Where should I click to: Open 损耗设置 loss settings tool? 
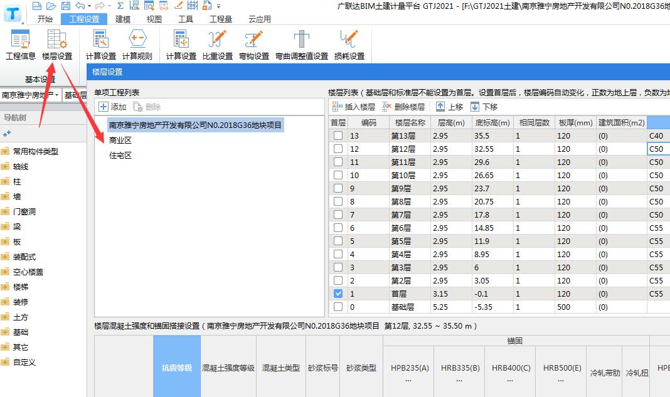[x=349, y=45]
